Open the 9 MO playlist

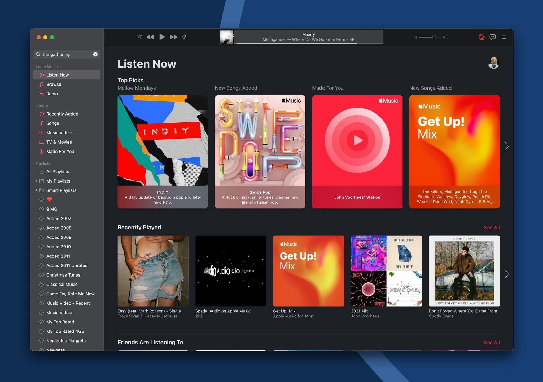(67, 209)
